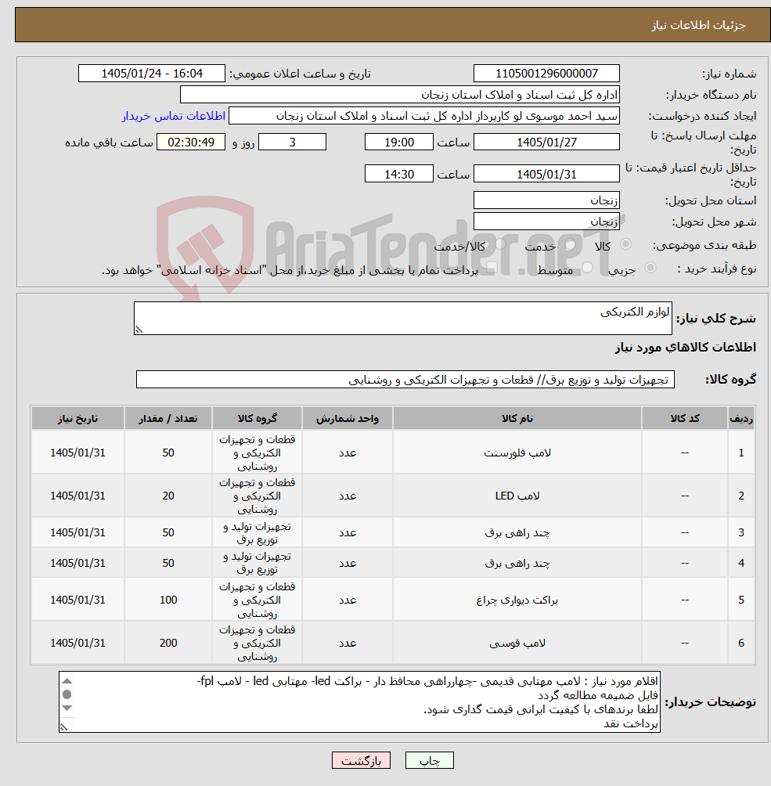
Task: Click the remaining days field showing 3
Action: pos(292,142)
